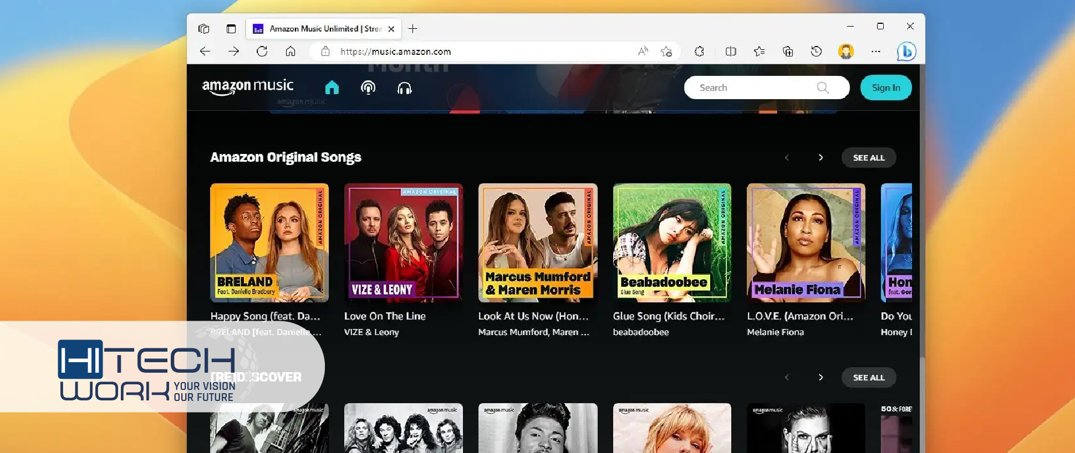Open browser History icon
The width and height of the screenshot is (1075, 453).
pyautogui.click(x=816, y=52)
